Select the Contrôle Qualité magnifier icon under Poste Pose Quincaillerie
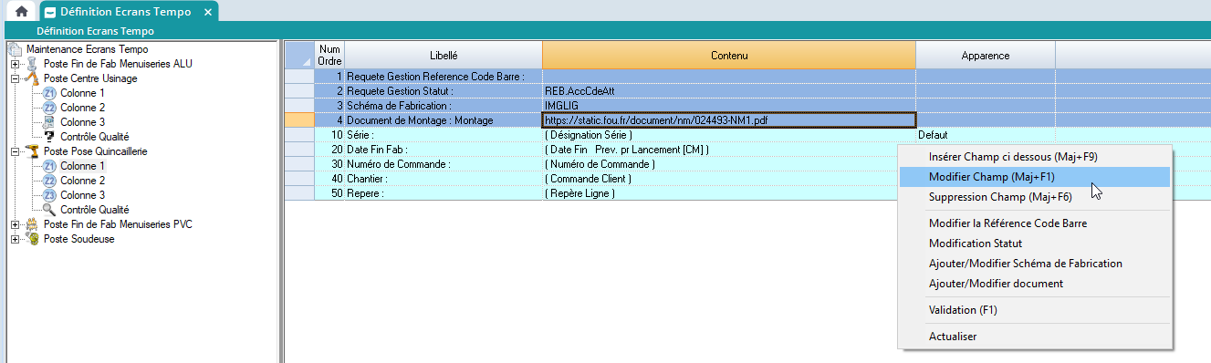Image resolution: width=1211 pixels, height=363 pixels. (49, 210)
